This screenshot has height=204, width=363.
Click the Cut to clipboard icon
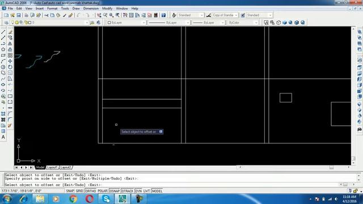[47, 15]
